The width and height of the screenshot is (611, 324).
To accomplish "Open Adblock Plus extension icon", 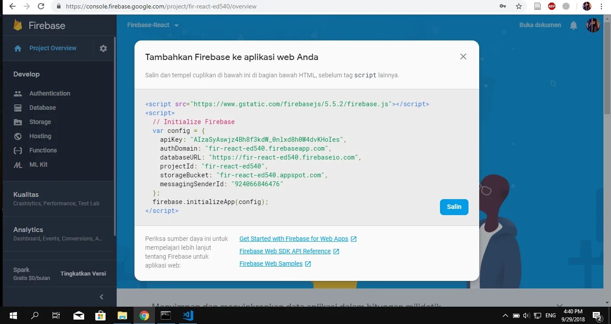I will pyautogui.click(x=552, y=6).
